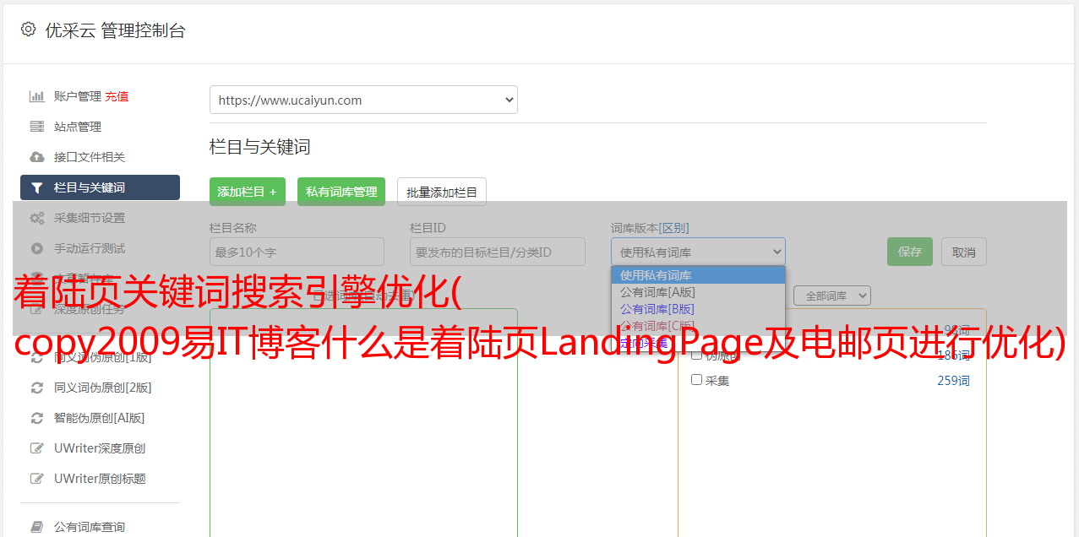The height and width of the screenshot is (537, 1079).
Task: Open 公有词库查询 in the sidebar
Action: tap(90, 527)
